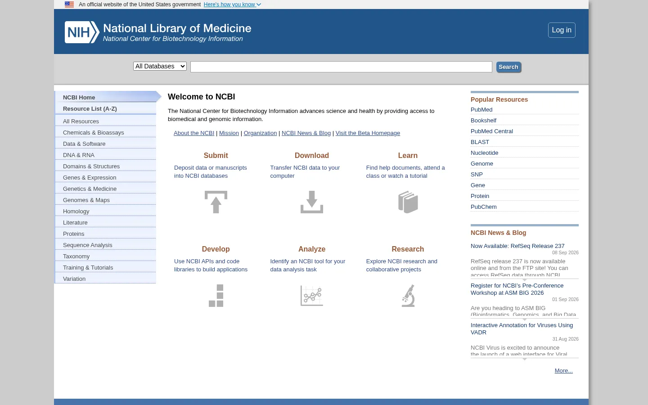
Task: Open Taxonomy category
Action: click(105, 256)
